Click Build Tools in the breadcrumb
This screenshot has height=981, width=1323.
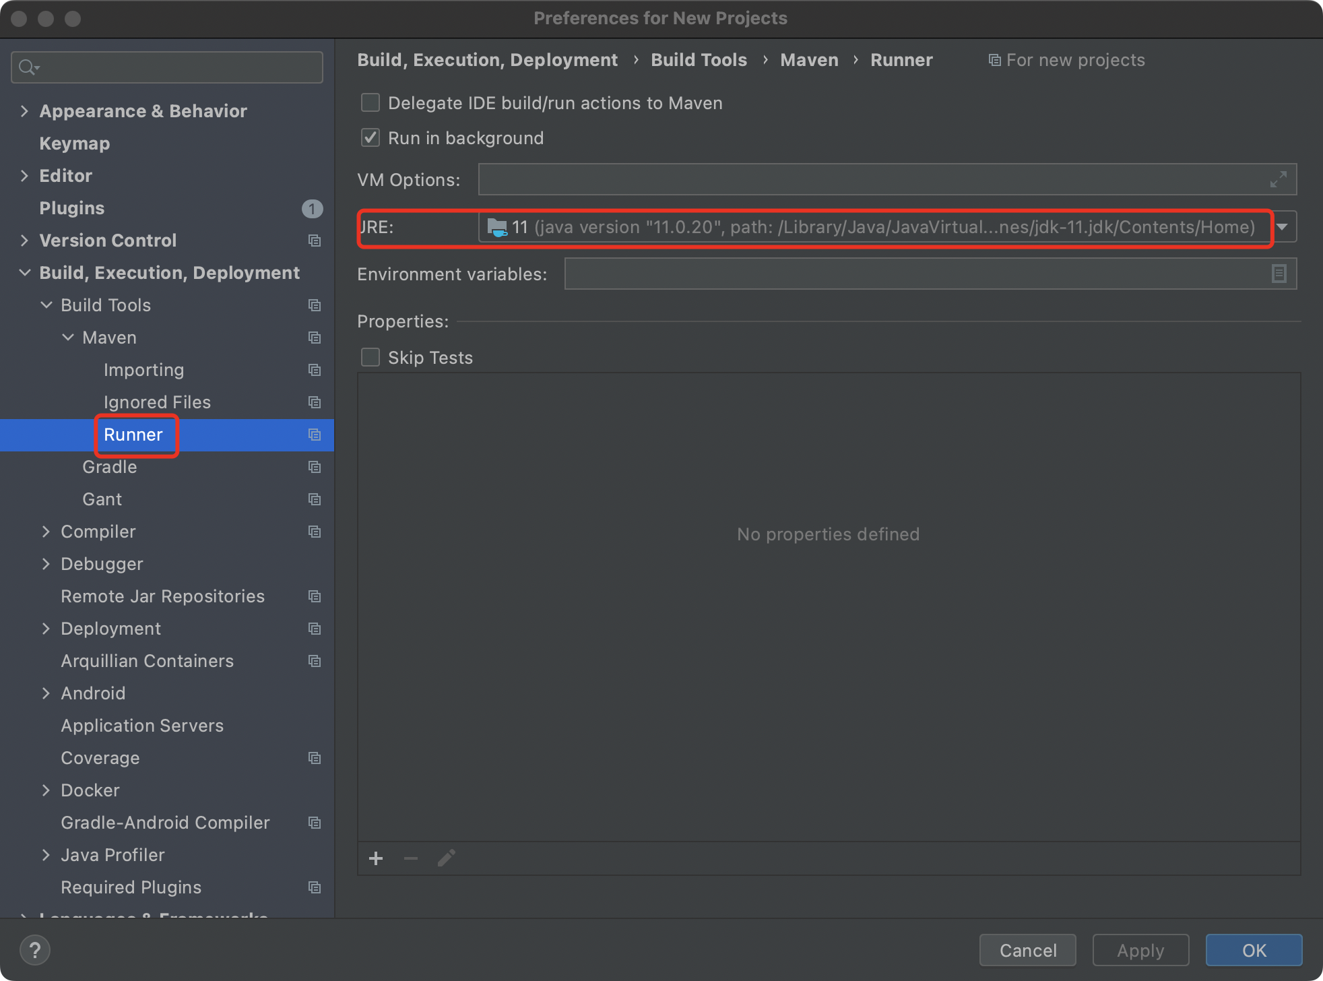tap(699, 60)
